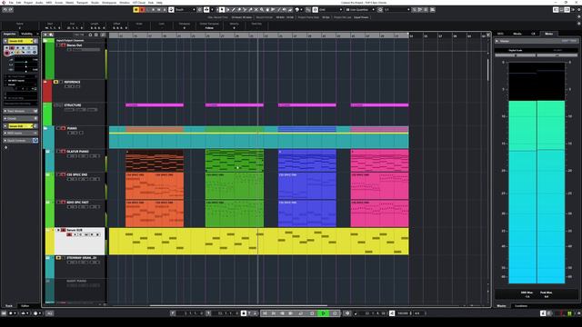Select the orange OLAFUR PIANO MIDI clip
This screenshot has width=582, height=327.
pos(155,161)
